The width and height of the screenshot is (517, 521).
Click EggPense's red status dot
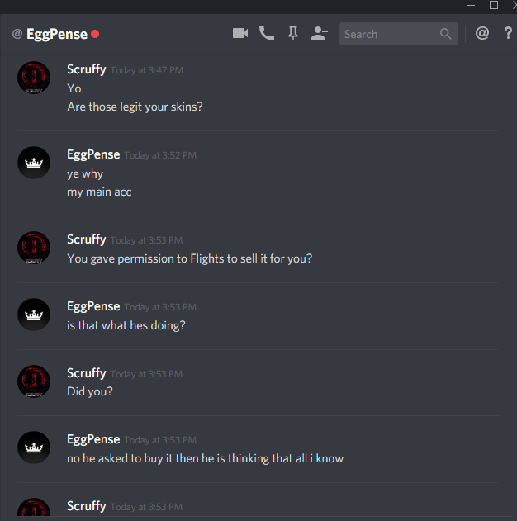point(95,34)
